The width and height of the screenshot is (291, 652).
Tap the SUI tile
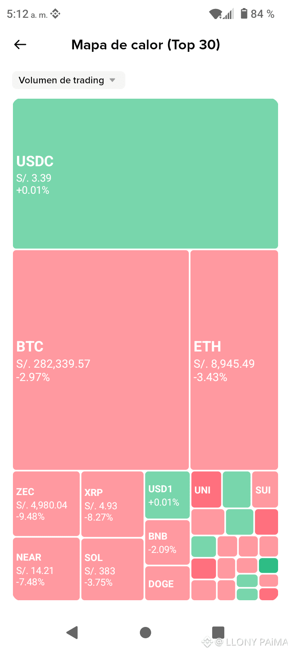click(265, 489)
